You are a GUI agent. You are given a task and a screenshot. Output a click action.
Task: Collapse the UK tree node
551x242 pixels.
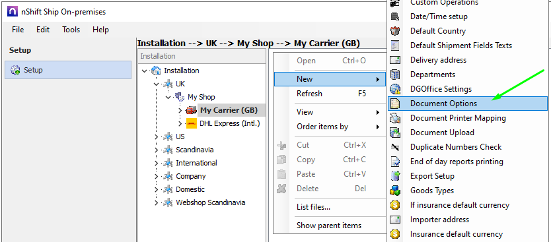pyautogui.click(x=157, y=84)
